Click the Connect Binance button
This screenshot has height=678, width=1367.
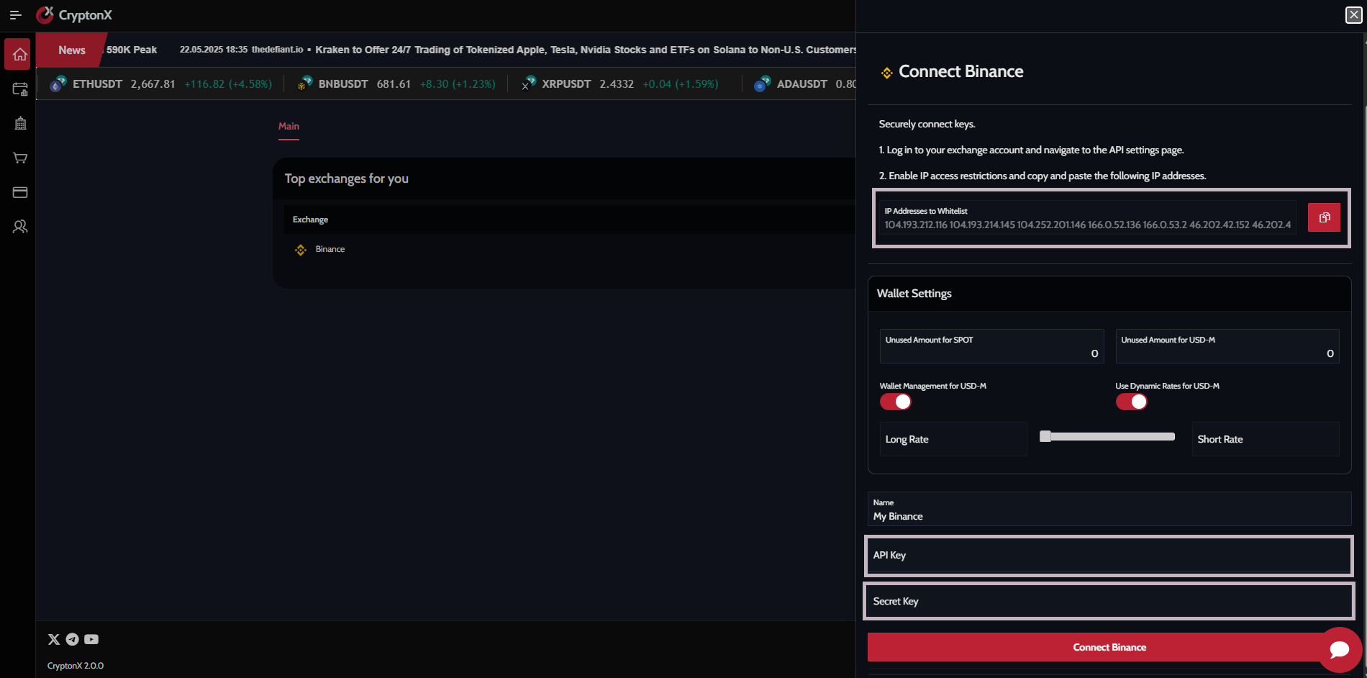[1109, 647]
